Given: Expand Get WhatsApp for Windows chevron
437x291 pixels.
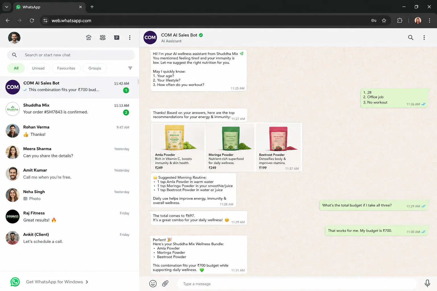Looking at the screenshot, I should [87, 282].
